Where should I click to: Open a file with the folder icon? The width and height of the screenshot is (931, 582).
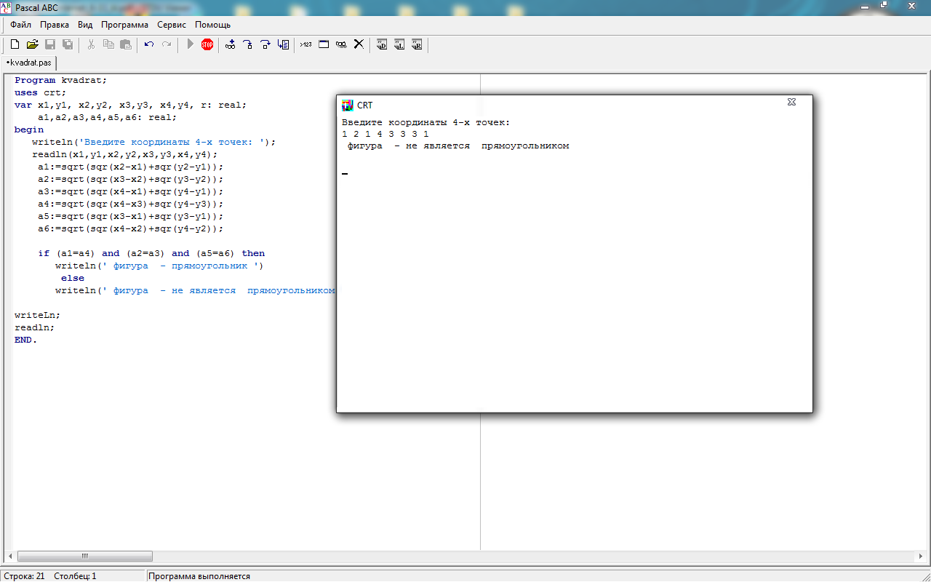[32, 44]
